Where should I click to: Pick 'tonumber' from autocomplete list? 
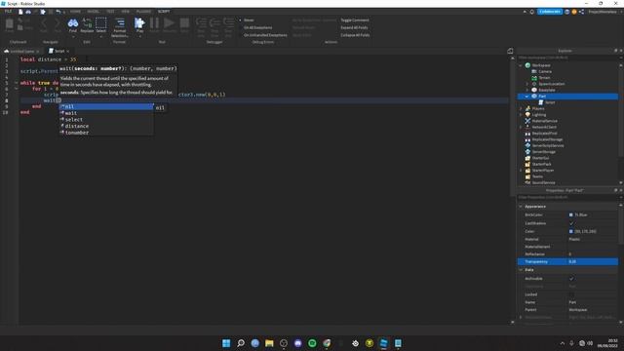106,133
